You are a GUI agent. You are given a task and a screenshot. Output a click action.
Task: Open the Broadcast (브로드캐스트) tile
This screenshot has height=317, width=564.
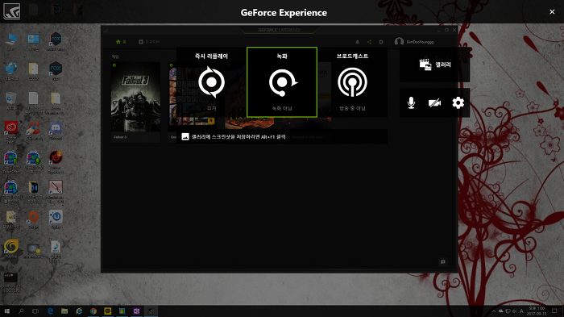pos(353,82)
